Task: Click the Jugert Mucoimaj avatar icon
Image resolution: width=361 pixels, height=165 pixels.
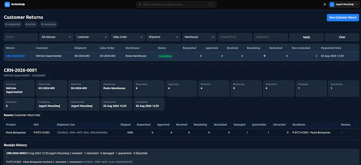Action: (x=332, y=5)
